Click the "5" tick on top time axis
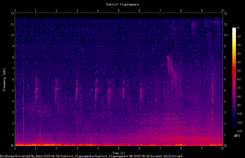The image size is (245, 158). (119, 11)
